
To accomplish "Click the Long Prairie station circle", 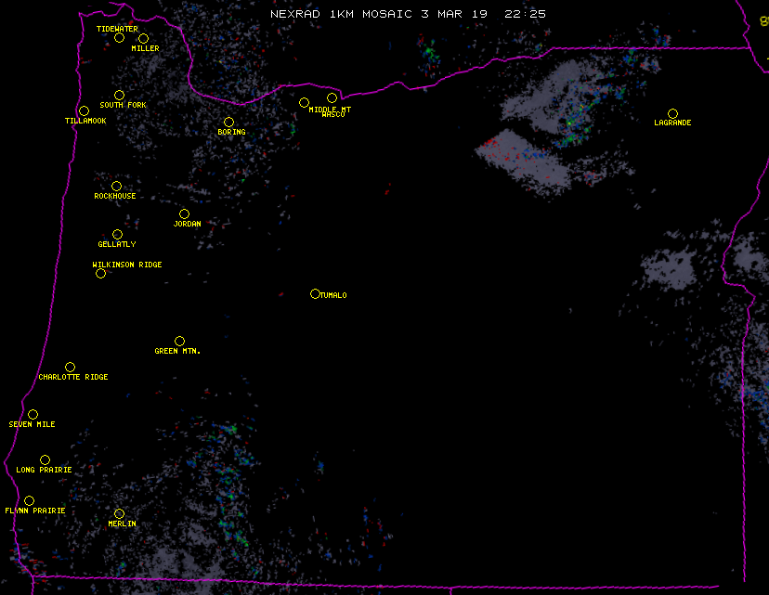I will [x=45, y=459].
